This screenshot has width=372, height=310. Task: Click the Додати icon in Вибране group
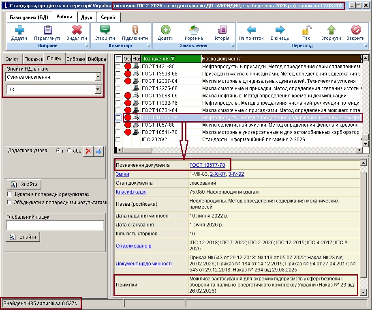(19, 30)
